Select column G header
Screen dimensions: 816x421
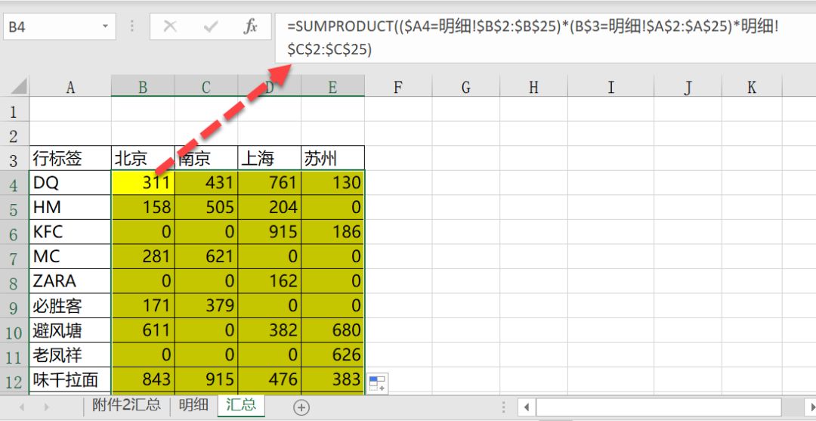[465, 87]
